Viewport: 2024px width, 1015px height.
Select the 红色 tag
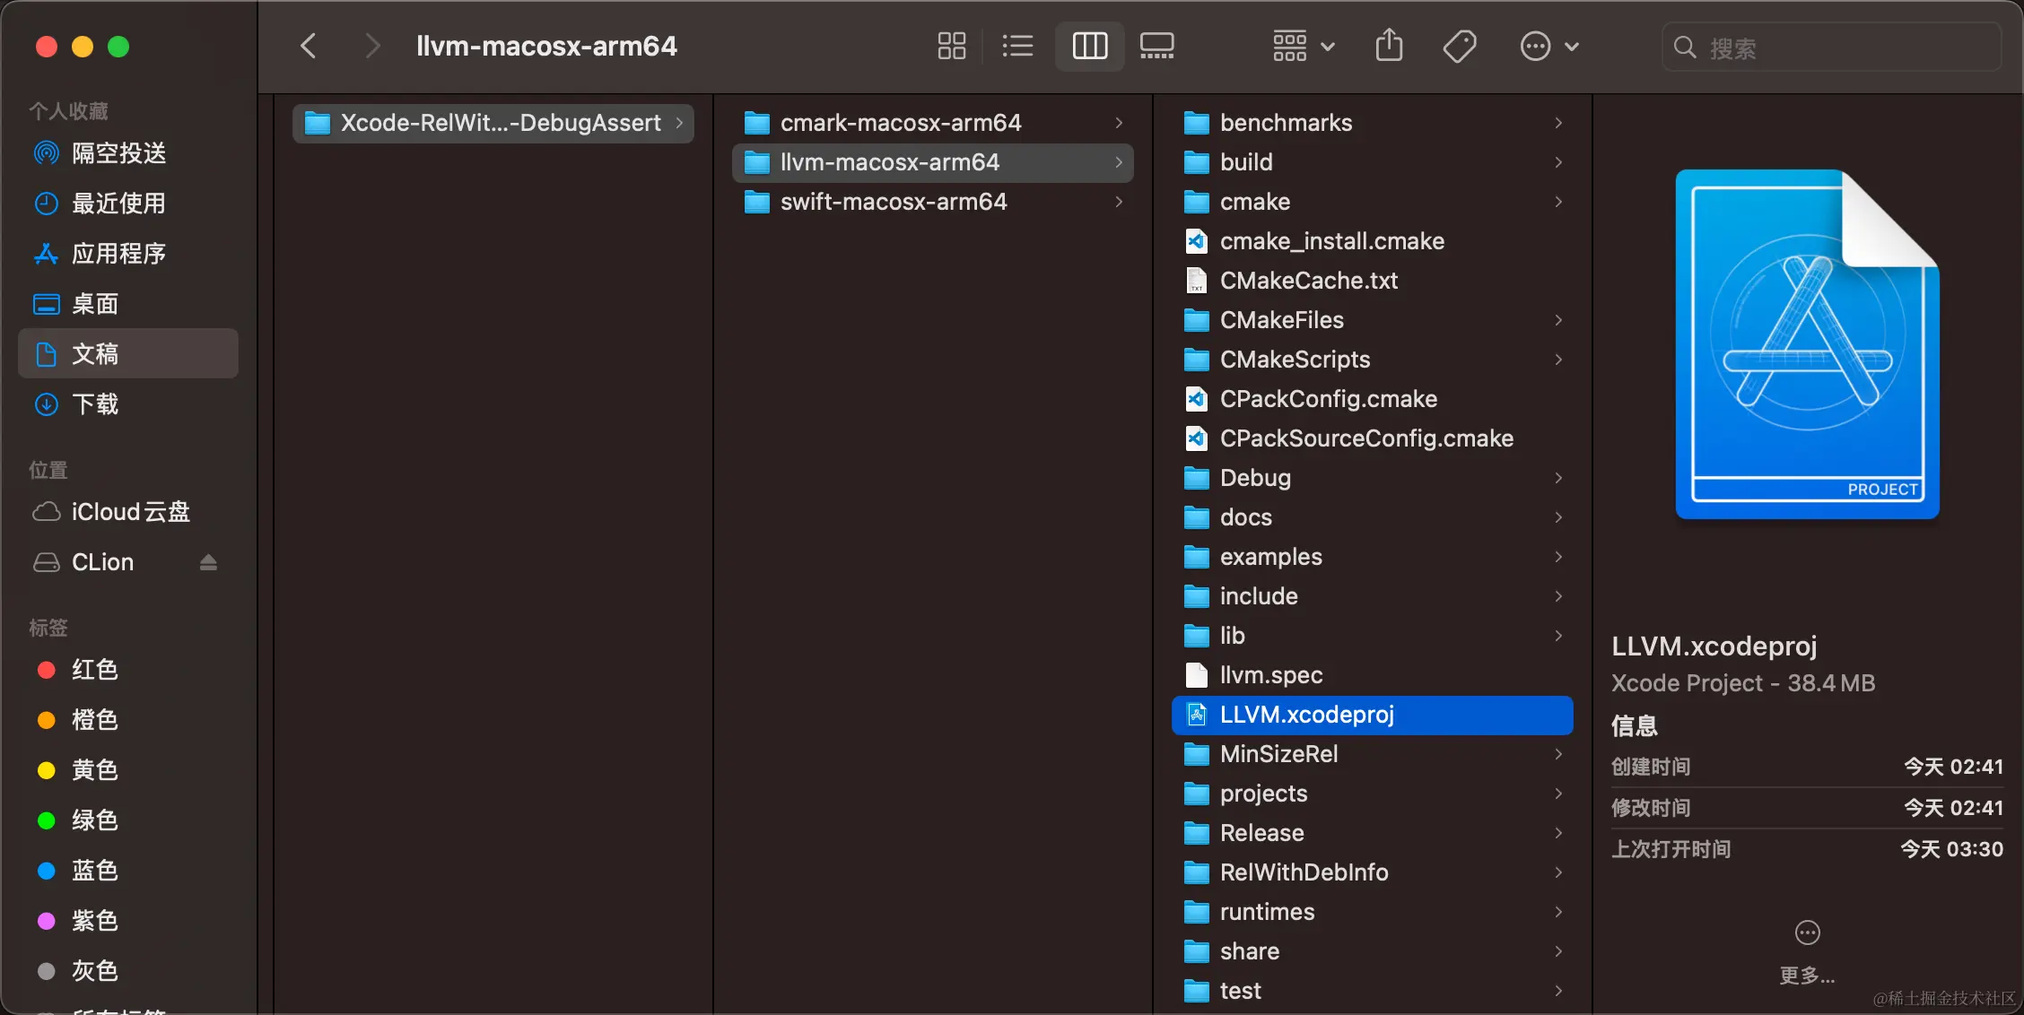pyautogui.click(x=127, y=670)
